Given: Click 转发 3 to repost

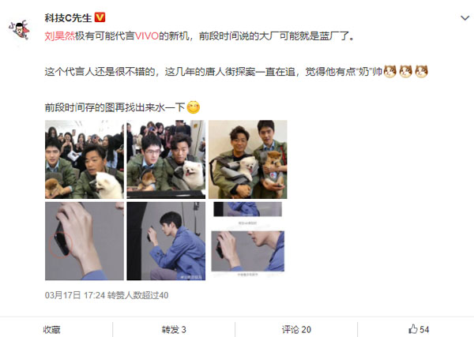Looking at the screenshot, I should point(174,329).
